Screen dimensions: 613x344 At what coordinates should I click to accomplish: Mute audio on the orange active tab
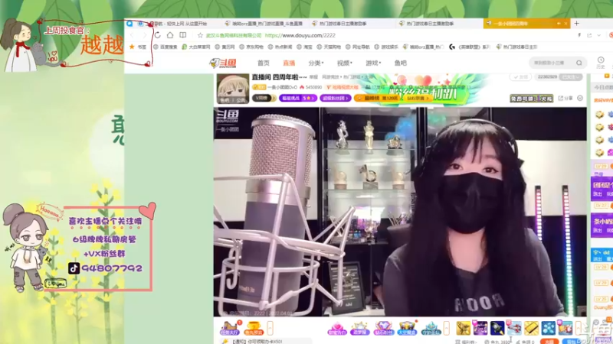click(559, 24)
